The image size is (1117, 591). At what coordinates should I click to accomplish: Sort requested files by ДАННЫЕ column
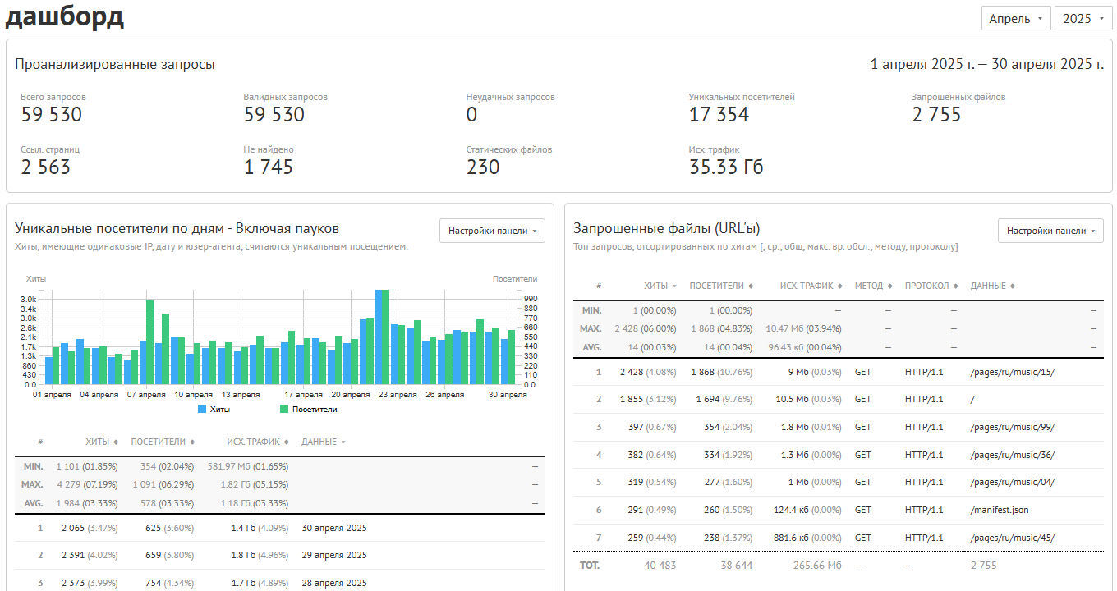point(993,286)
